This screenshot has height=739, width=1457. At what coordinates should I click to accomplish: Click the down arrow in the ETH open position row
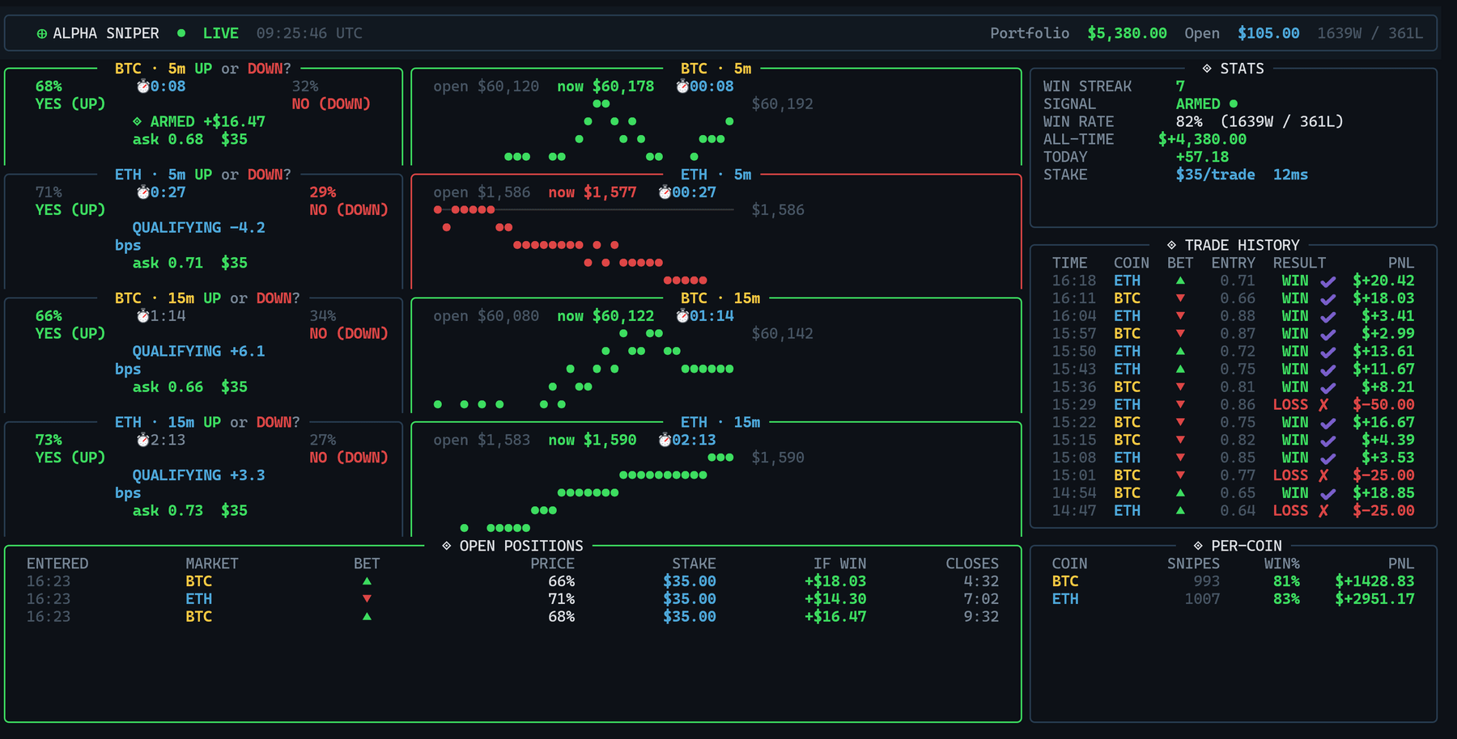click(367, 599)
